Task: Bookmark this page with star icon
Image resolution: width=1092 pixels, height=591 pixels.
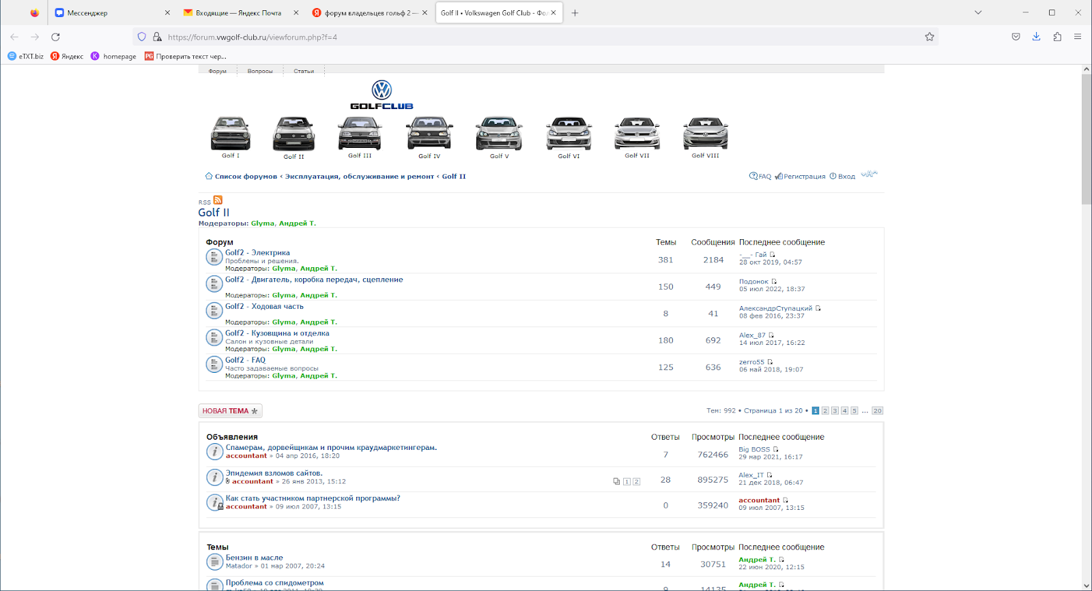Action: point(929,37)
